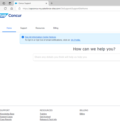The width and height of the screenshot is (120, 123).
Task: Click the blue information notice icon
Action: pyautogui.click(x=23, y=37)
